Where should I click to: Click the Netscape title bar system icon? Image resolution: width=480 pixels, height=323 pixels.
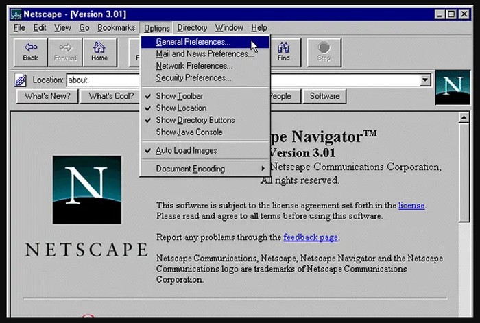tap(16, 14)
